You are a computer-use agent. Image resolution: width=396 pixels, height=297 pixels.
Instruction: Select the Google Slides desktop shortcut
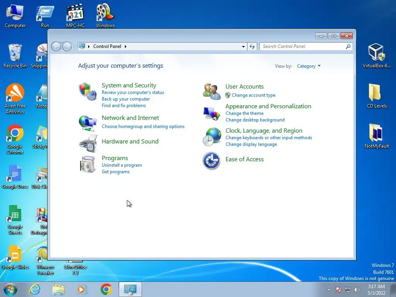(x=15, y=257)
